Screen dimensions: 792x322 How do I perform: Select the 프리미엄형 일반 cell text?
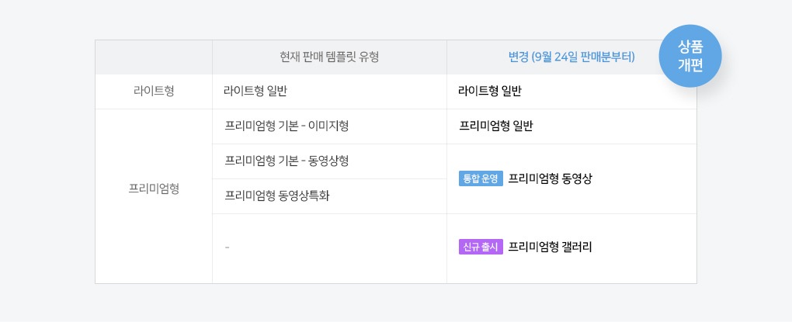click(x=496, y=126)
